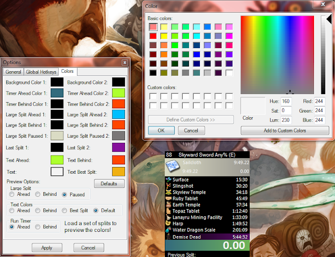
Task: Click the Sailcloth split icon in timer
Action: click(x=172, y=166)
